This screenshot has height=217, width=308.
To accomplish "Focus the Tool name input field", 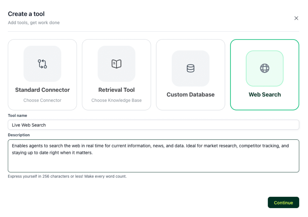I will [x=153, y=125].
